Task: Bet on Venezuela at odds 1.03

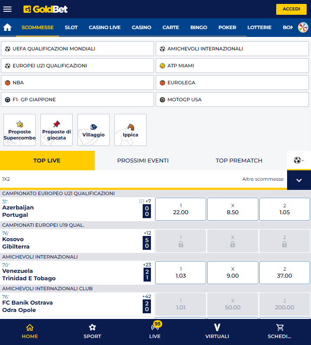Action: coord(181,272)
